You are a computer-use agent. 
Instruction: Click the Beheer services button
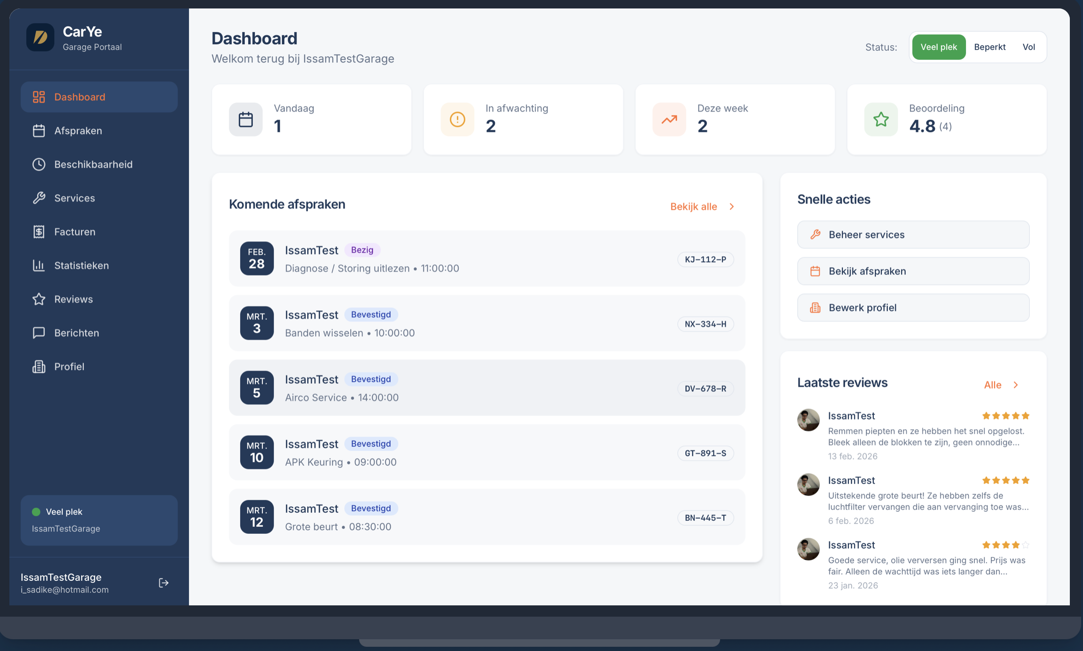coord(913,234)
